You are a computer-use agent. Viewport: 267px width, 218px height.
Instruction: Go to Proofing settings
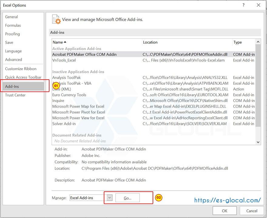coord(12,34)
